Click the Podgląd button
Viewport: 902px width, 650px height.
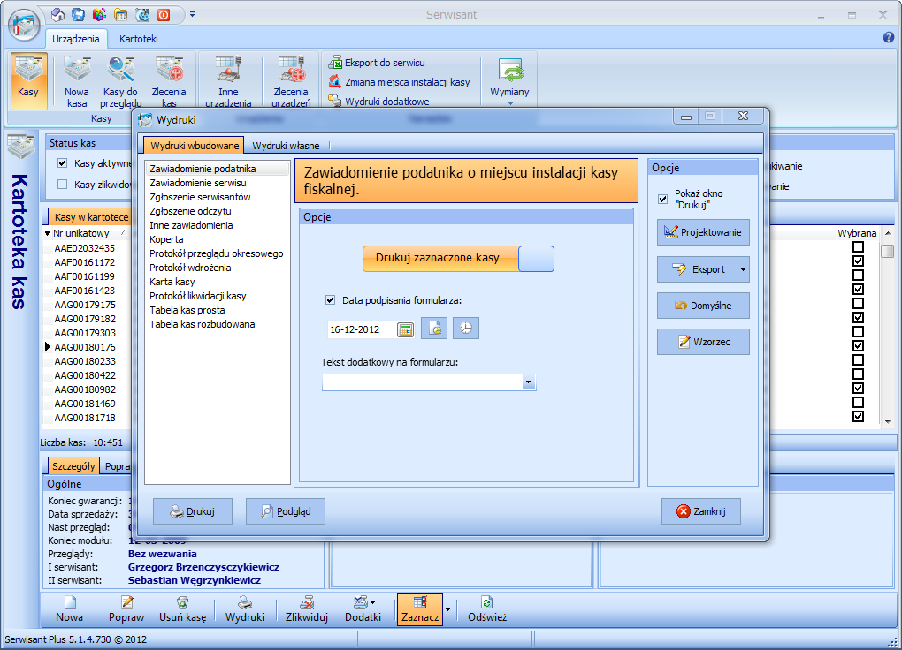tap(286, 511)
